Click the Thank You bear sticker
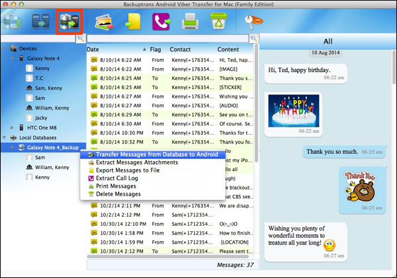The image size is (397, 278). pos(361,187)
